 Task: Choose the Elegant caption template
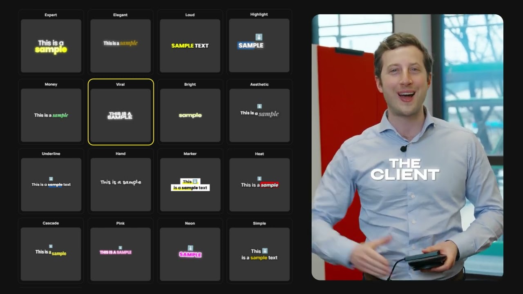[x=121, y=42]
